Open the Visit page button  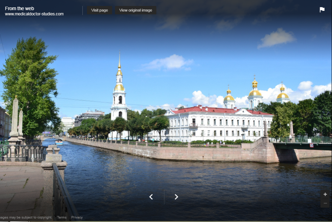pyautogui.click(x=100, y=10)
